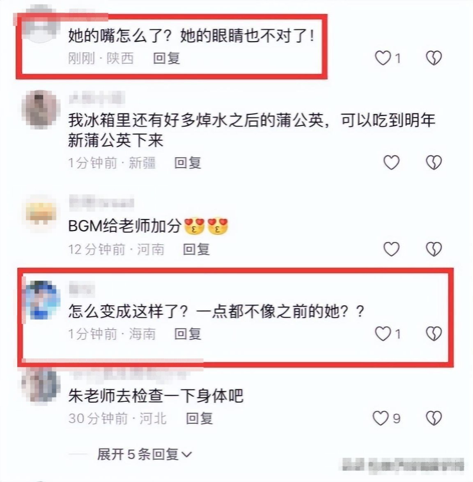The width and height of the screenshot is (473, 482).
Task: Dislike the comment from 陕西
Action: (x=434, y=58)
